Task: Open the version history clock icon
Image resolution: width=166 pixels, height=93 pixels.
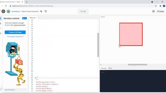Action: pyautogui.click(x=46, y=11)
